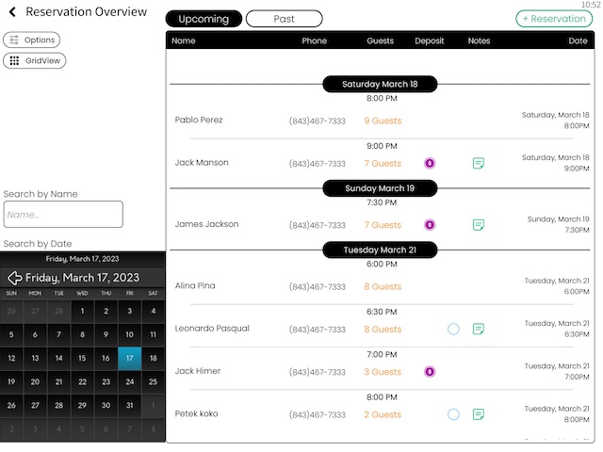Click Jack Himer's deposit icon
Image resolution: width=603 pixels, height=452 pixels.
[430, 372]
